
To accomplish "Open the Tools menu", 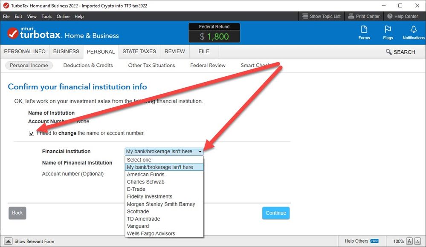I will pos(46,16).
